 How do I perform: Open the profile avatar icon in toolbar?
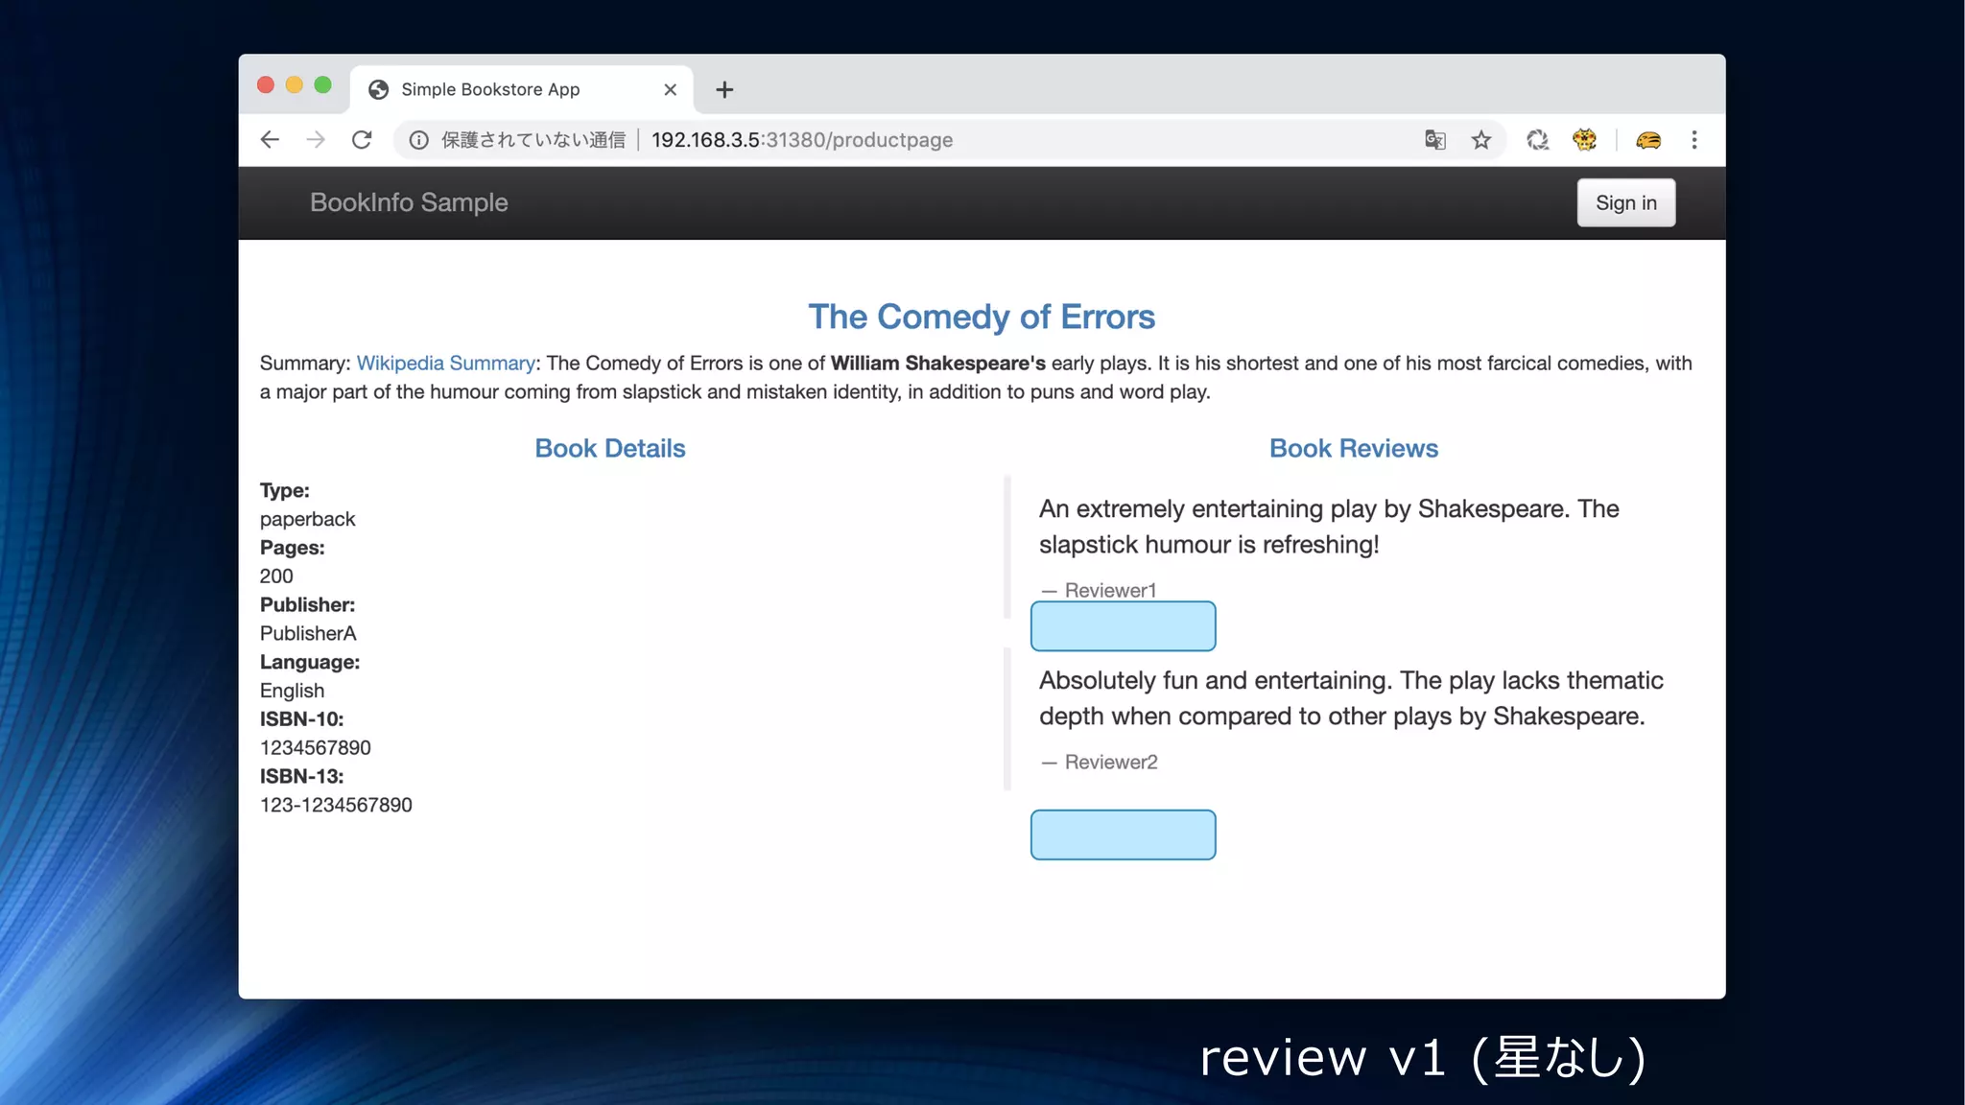coord(1648,140)
